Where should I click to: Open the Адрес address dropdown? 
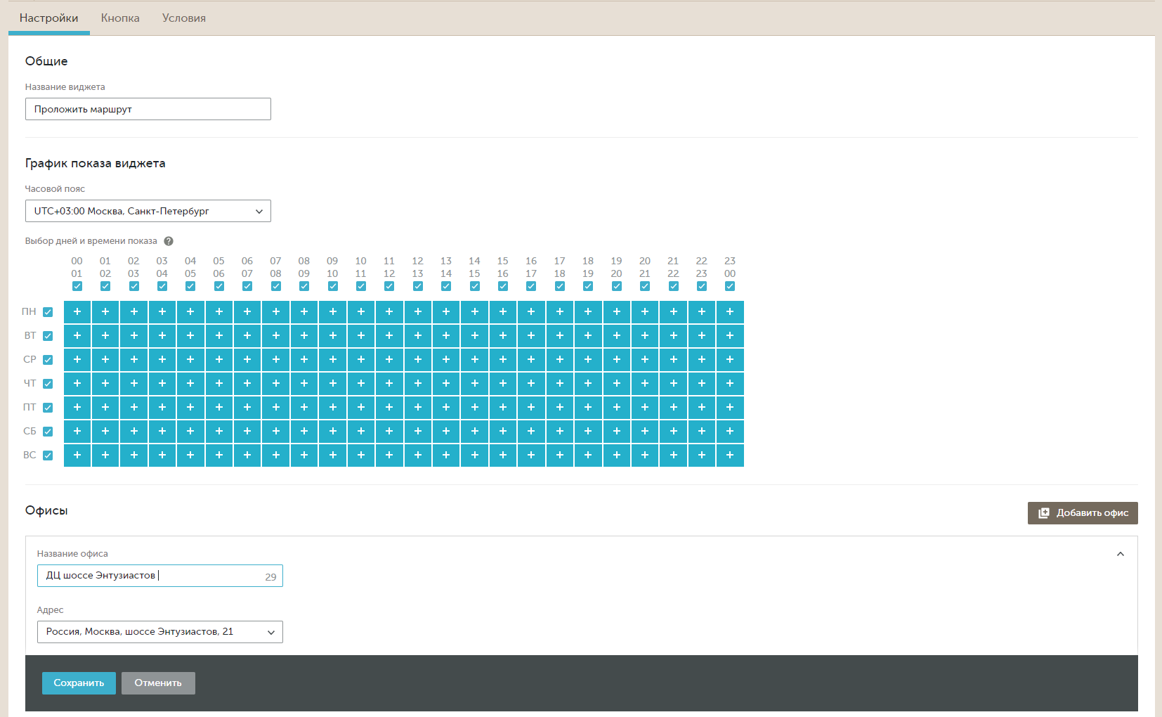coord(160,632)
